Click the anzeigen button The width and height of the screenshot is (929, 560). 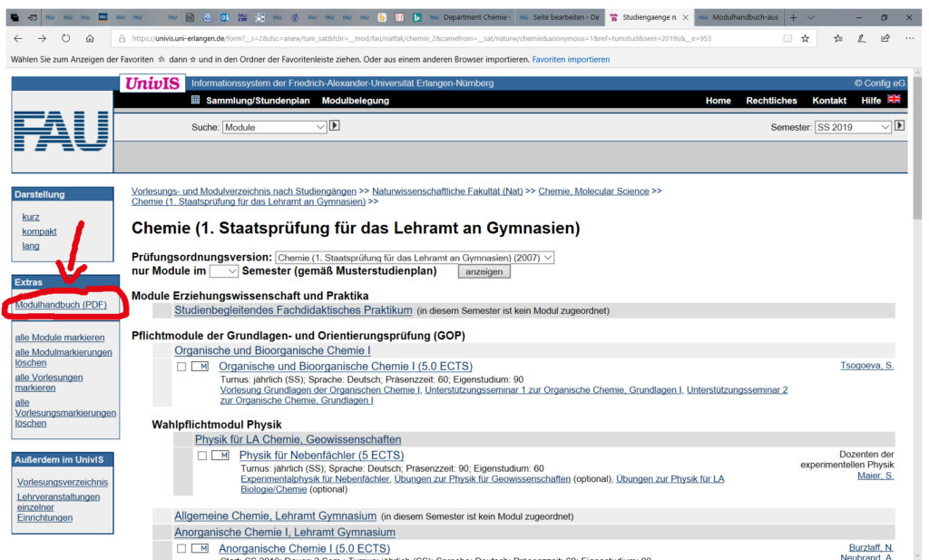pyautogui.click(x=484, y=271)
